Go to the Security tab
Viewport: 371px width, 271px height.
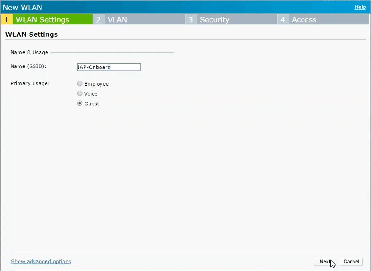coord(215,20)
